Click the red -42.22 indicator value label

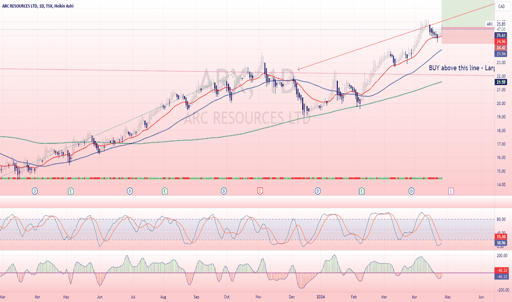click(x=502, y=270)
